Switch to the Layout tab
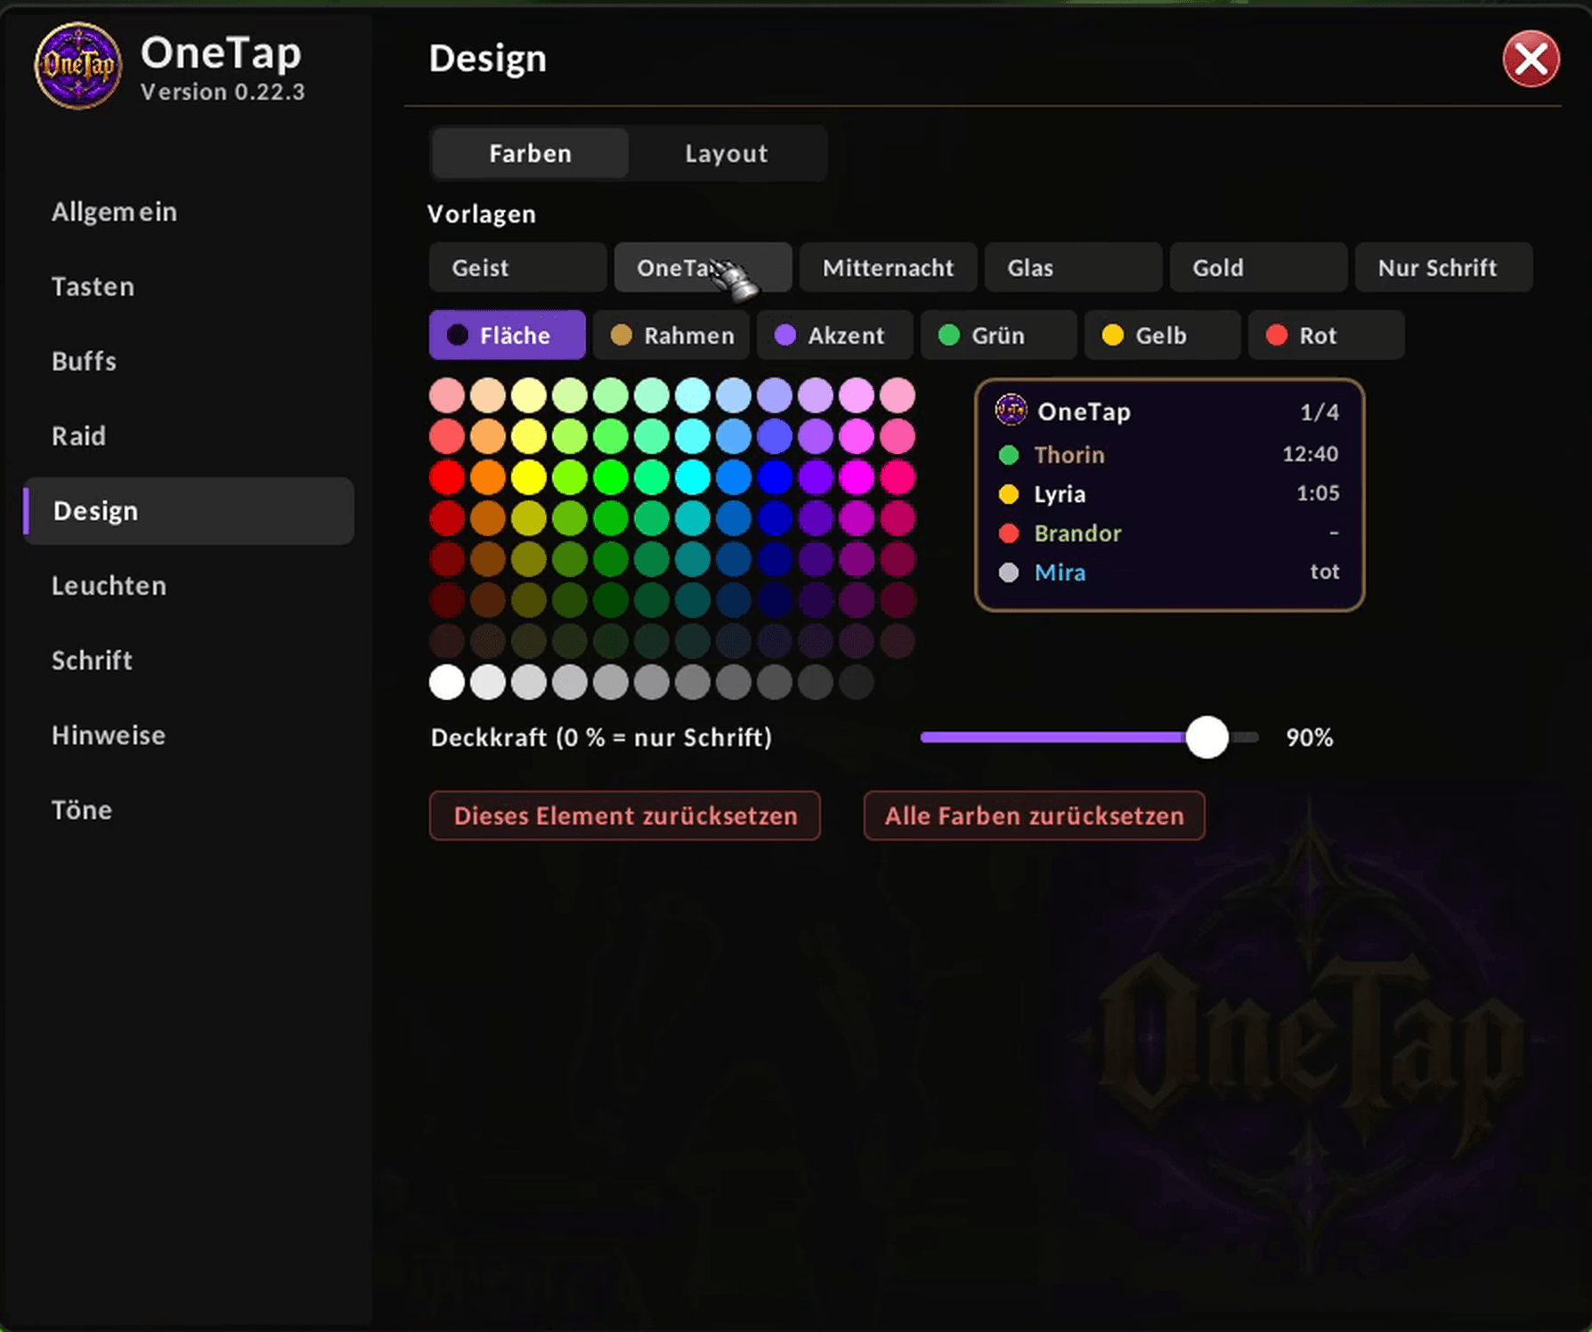Screen dimensions: 1592x1332 (727, 153)
